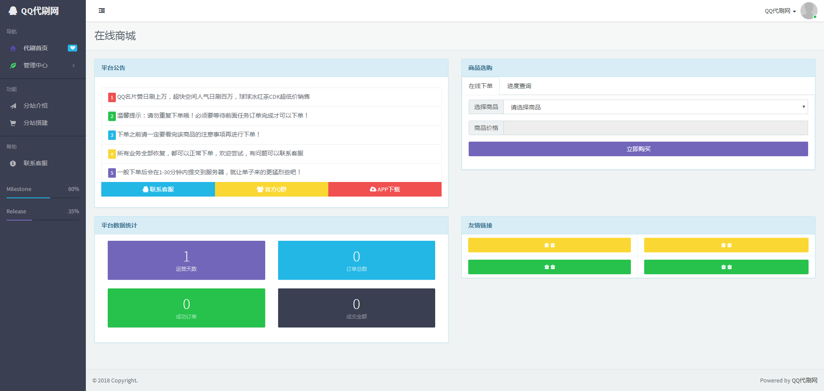Click the info icon beside 联系客服
The height and width of the screenshot is (391, 824).
(x=13, y=164)
